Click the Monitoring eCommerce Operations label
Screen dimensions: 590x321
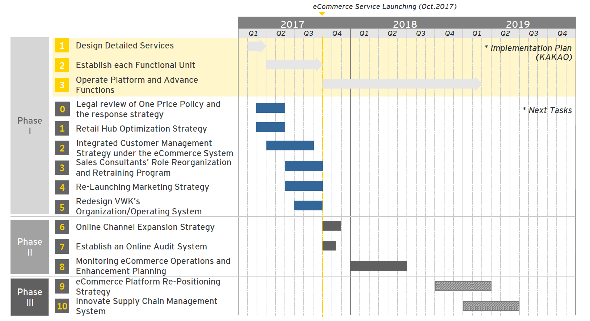tap(153, 266)
